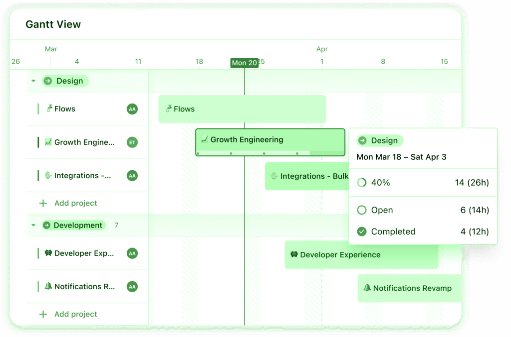Click the chart icon beside Growth Engineering
The width and height of the screenshot is (511, 337).
click(49, 142)
